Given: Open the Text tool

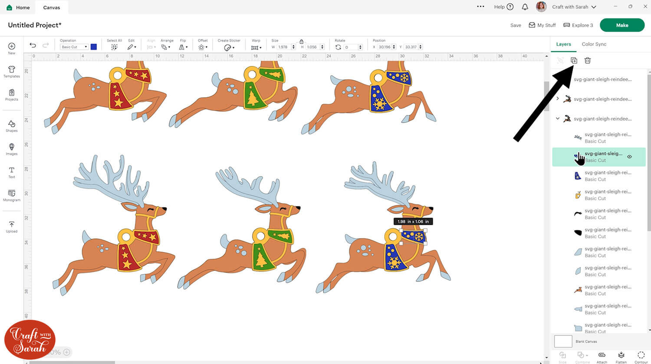Looking at the screenshot, I should (x=12, y=172).
